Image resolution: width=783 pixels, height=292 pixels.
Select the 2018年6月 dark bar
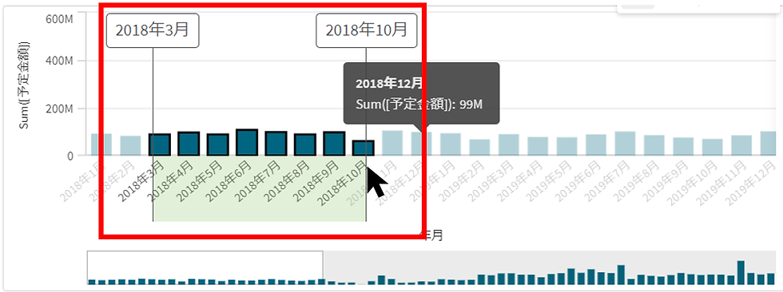click(247, 142)
